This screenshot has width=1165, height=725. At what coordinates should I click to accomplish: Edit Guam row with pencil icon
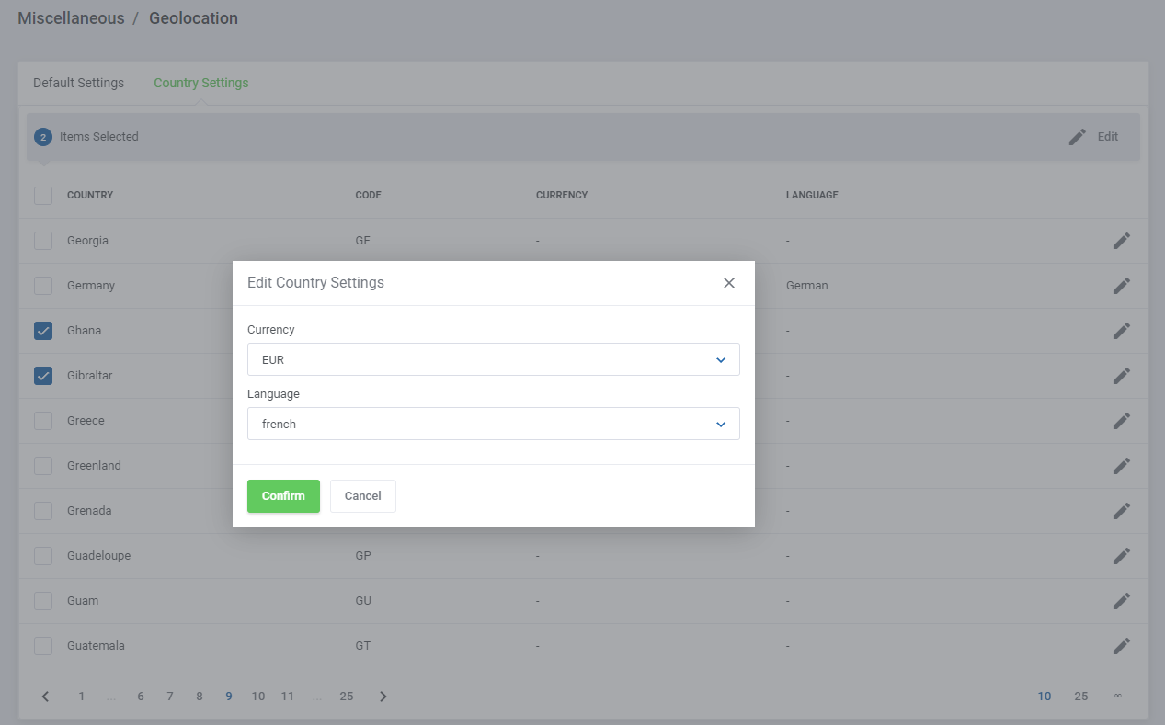[x=1121, y=601]
